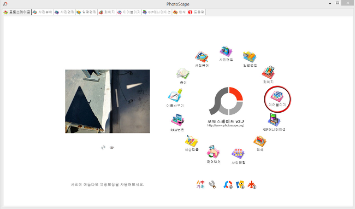The width and height of the screenshot is (355, 209).
Task: Click the blue and yellow face cards icon
Action: 240,185
